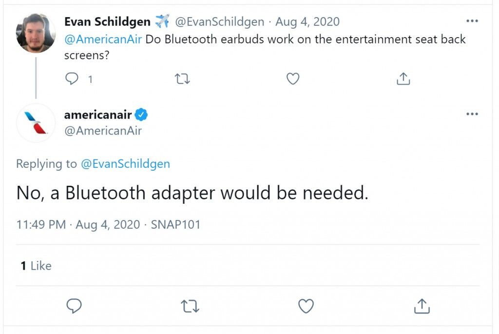Open the Aug 4, 2020 date on Evan's tweet

[x=307, y=21]
